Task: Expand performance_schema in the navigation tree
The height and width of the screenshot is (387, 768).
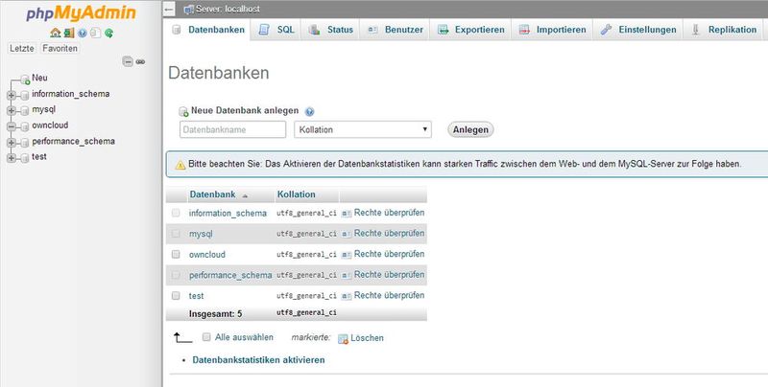Action: (x=12, y=143)
